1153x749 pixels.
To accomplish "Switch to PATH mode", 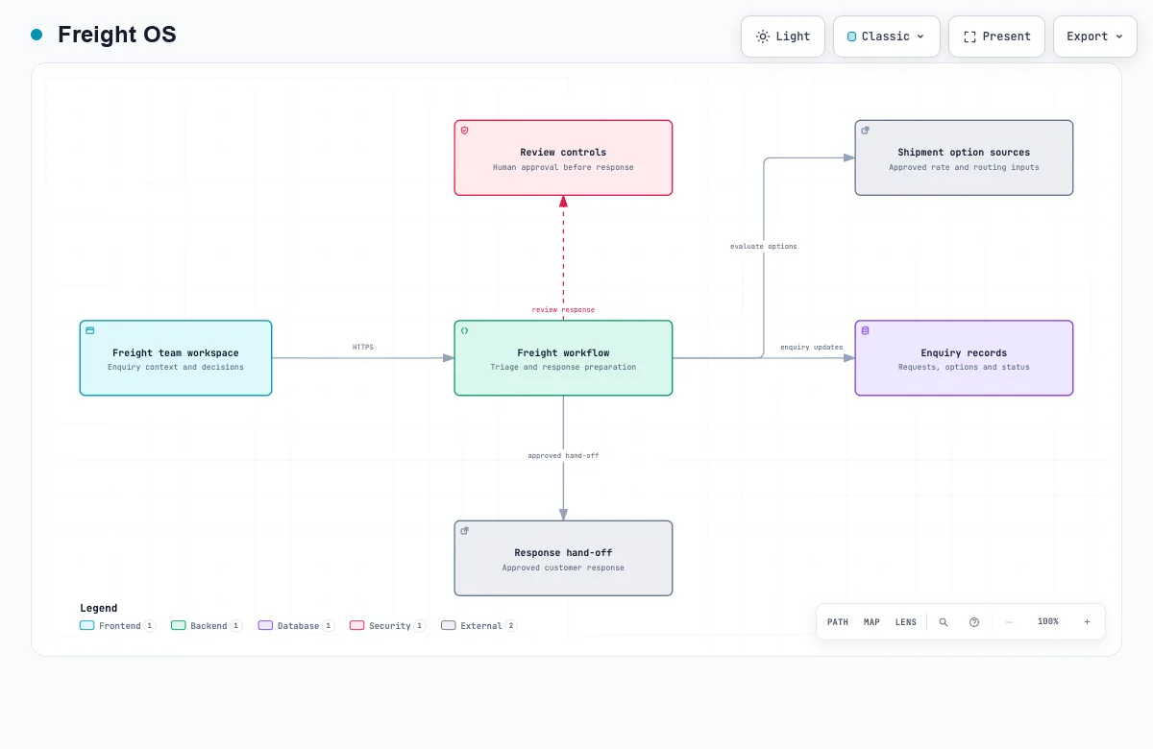I will [838, 622].
